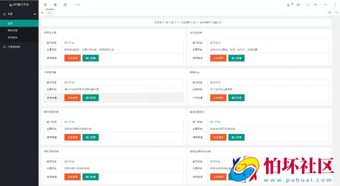Viewport: 340px width, 186px height.
Task: Click 检查域名是否已被拦截 description text
Action: coord(223,129)
